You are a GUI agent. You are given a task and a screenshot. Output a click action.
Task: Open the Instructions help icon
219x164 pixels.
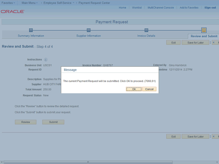(x=46, y=60)
